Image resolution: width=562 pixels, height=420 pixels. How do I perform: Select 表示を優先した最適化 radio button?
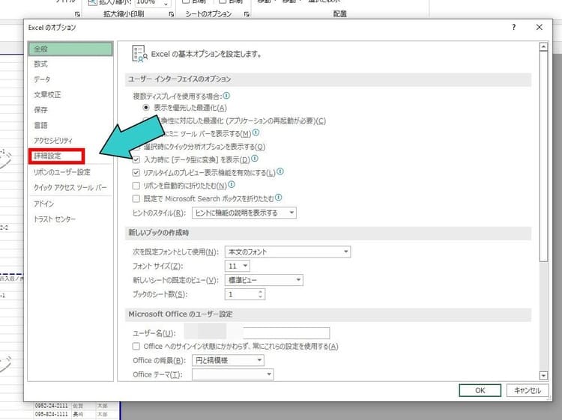click(x=146, y=107)
